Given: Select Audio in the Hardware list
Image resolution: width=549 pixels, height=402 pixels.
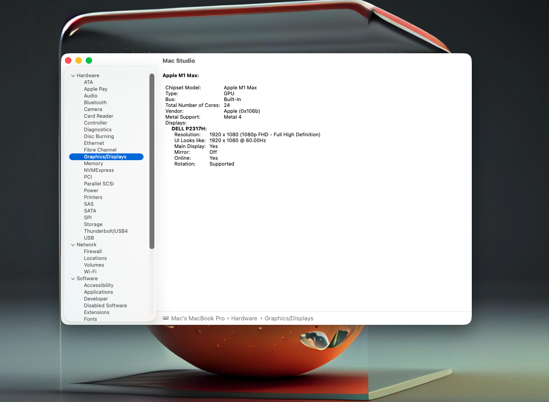Looking at the screenshot, I should click(x=91, y=96).
